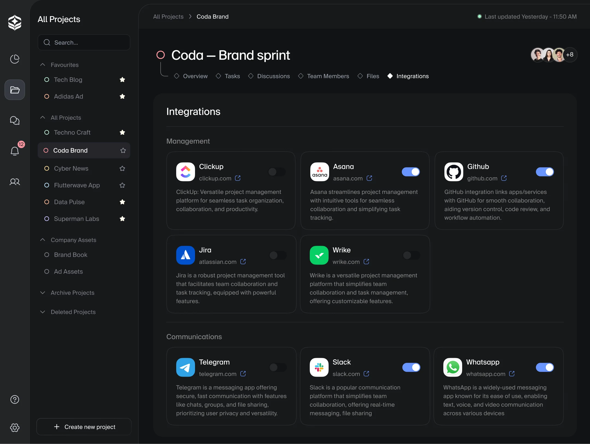
Task: Unstar the Techno Craft project
Action: (x=122, y=132)
